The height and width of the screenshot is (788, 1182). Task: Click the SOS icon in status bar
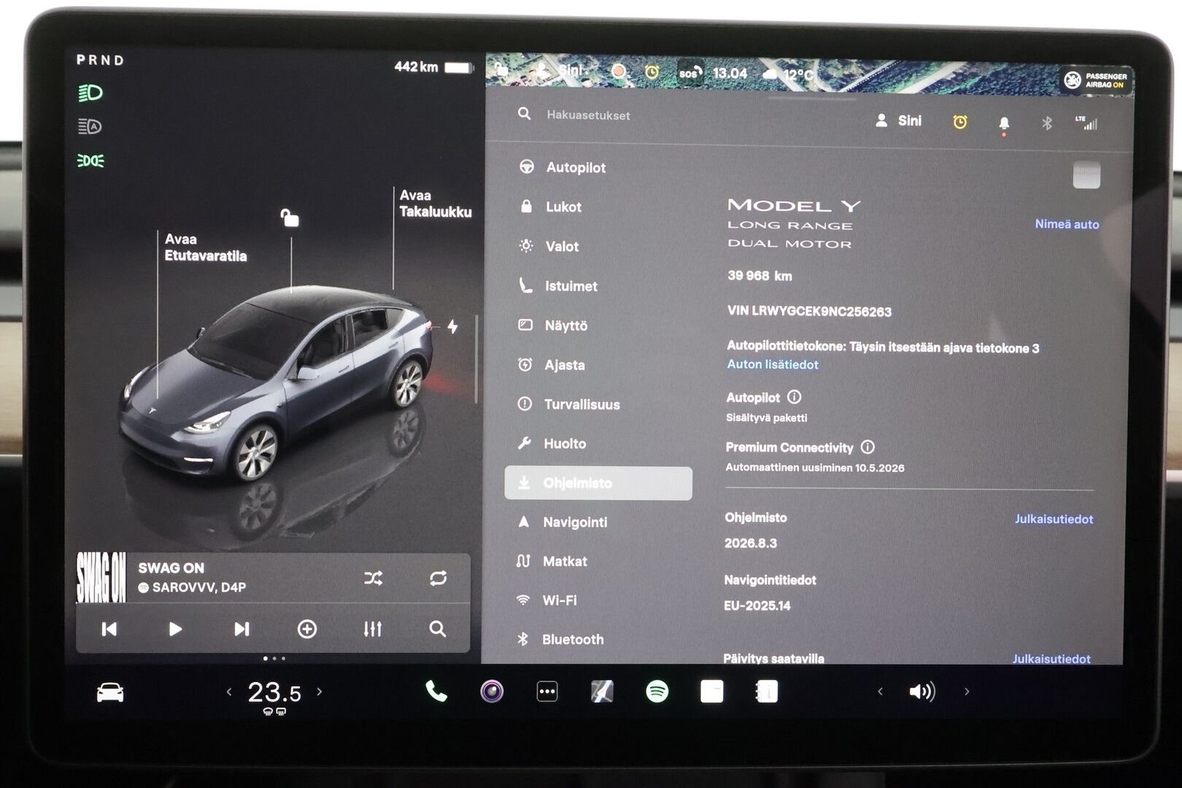690,73
